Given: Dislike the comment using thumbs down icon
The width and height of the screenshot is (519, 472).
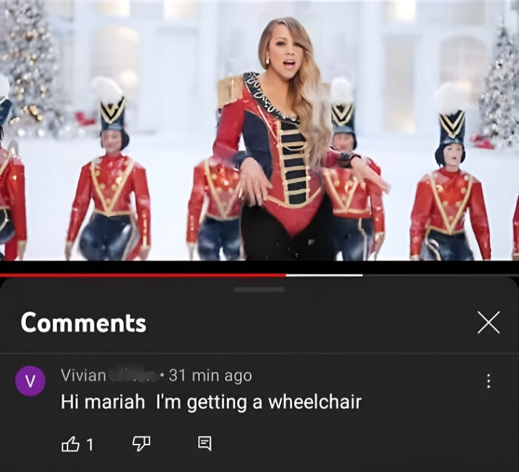Looking at the screenshot, I should (x=142, y=444).
